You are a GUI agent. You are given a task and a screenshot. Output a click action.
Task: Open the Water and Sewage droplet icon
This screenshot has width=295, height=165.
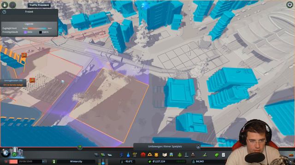[128, 155]
